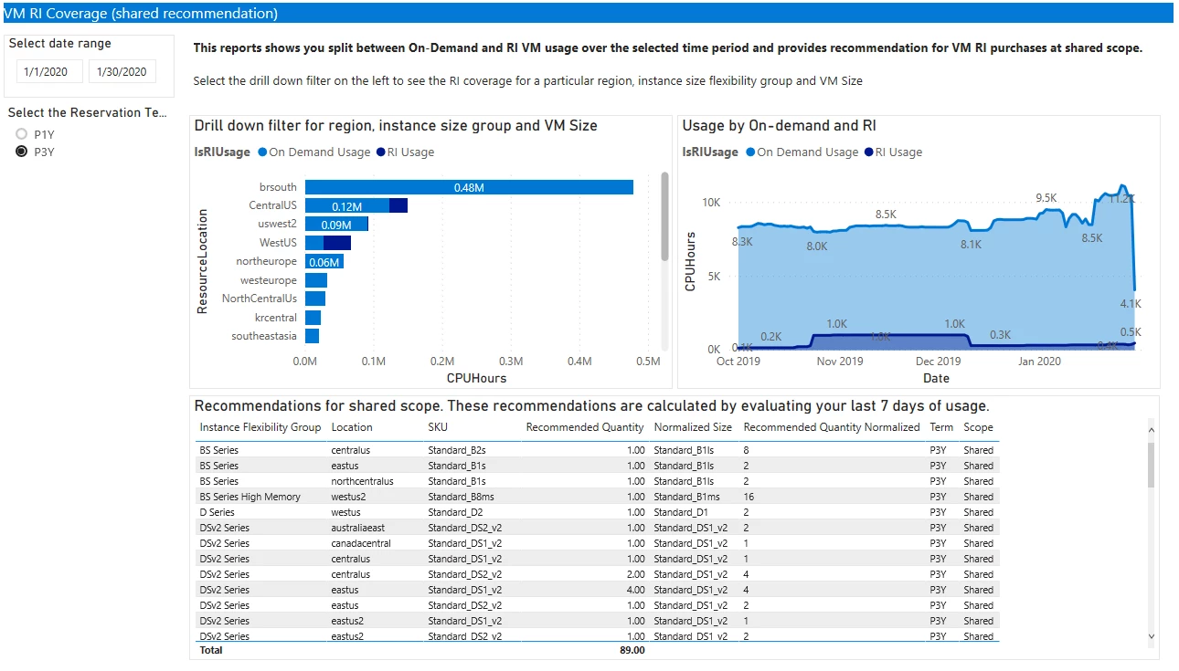
Task: Click the westus2 location cell
Action: [348, 497]
